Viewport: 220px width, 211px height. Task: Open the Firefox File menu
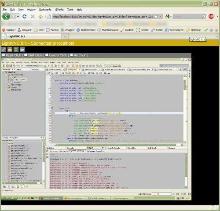4,10
